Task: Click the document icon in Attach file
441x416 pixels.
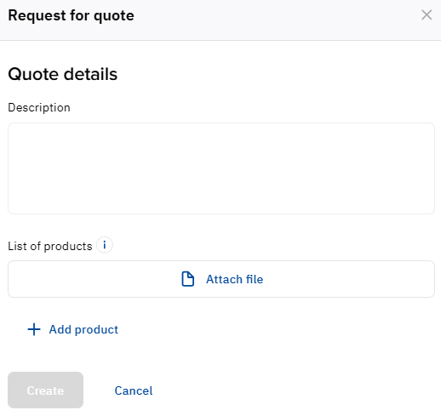Action: coord(188,279)
